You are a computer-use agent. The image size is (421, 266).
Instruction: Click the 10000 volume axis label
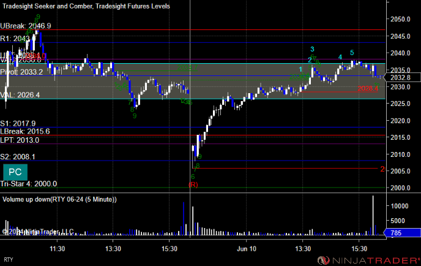click(x=399, y=206)
